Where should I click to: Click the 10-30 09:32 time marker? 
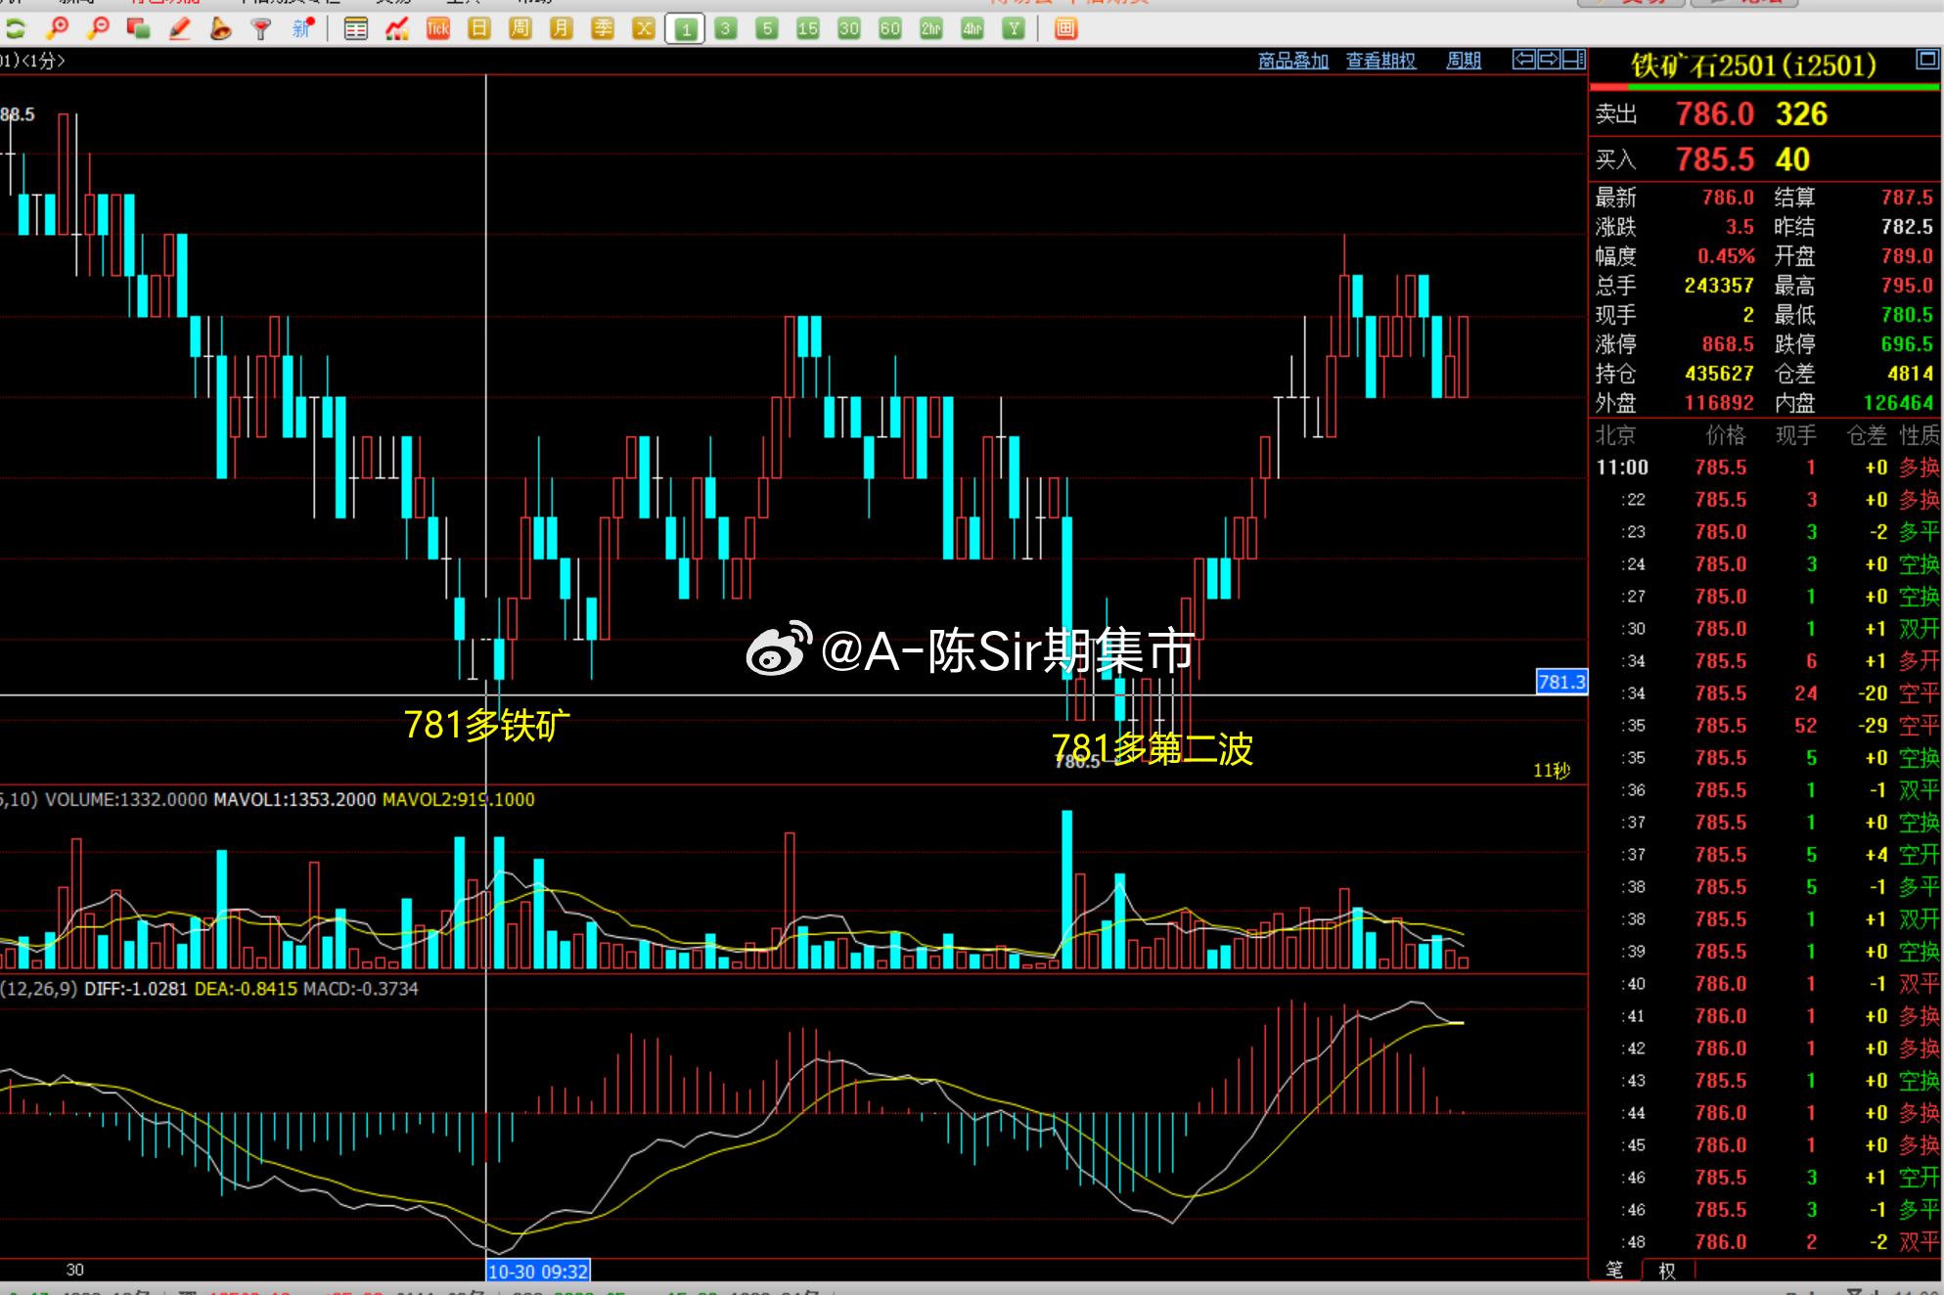pyautogui.click(x=538, y=1272)
